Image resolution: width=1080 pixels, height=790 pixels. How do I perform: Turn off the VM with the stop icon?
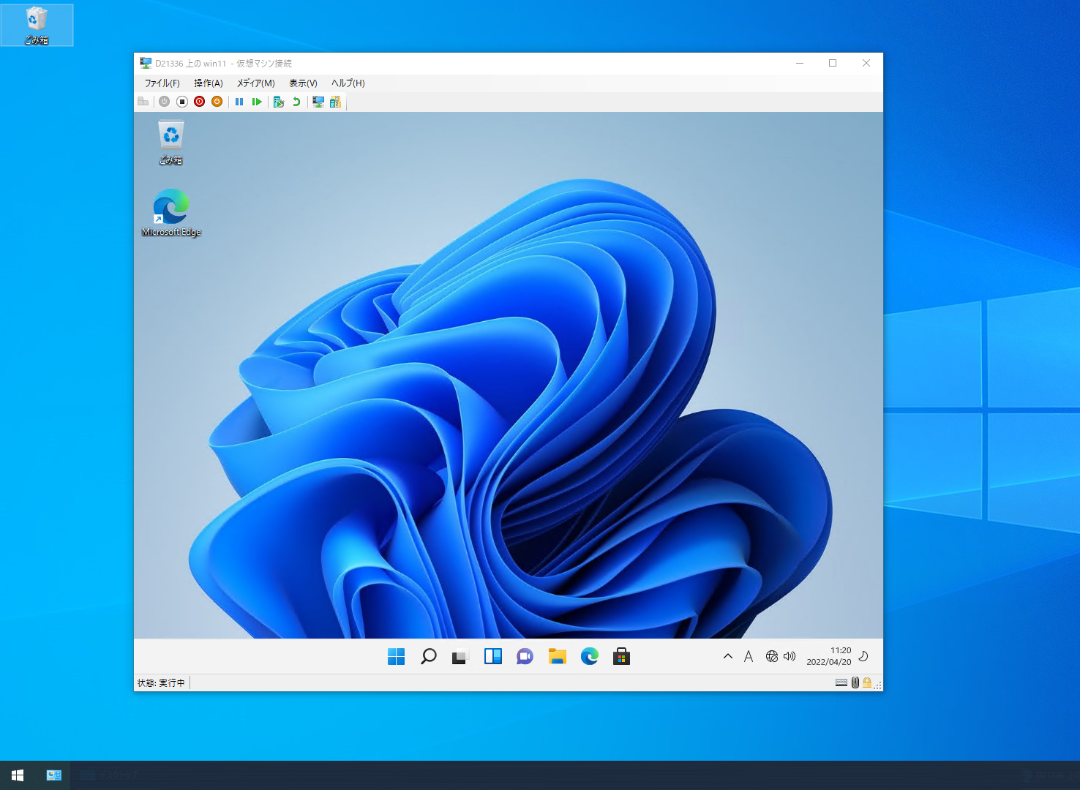(x=182, y=102)
